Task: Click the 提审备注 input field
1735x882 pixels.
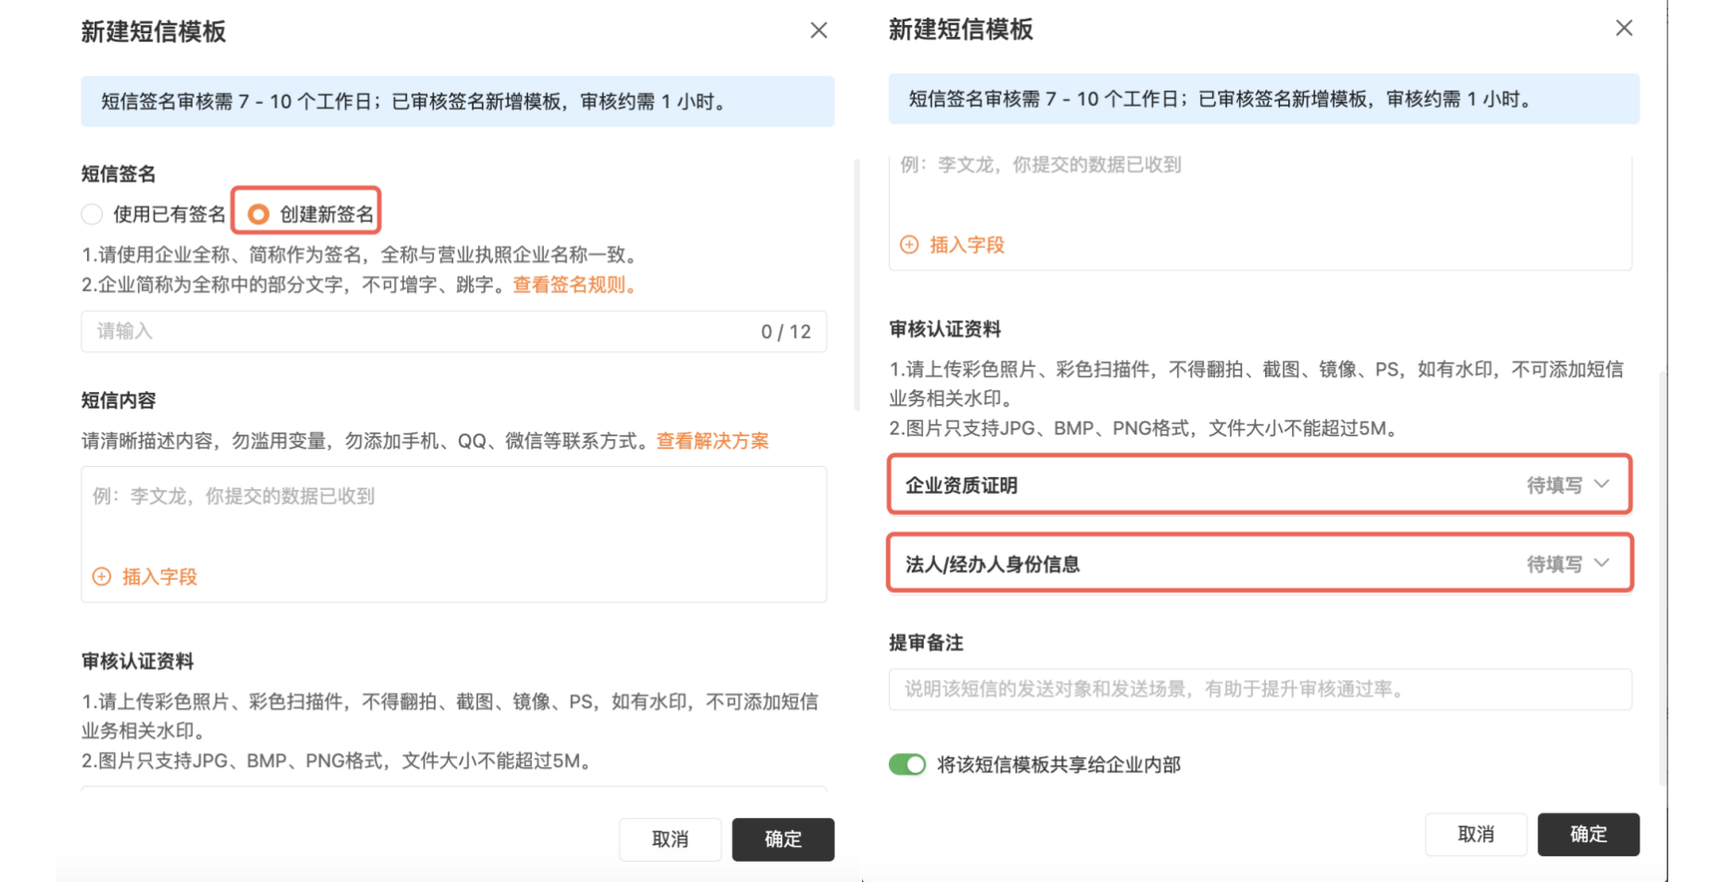Action: click(x=1260, y=689)
